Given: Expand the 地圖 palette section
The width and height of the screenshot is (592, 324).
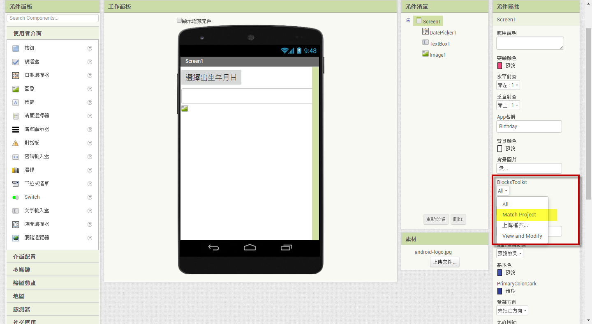Looking at the screenshot, I should coord(53,296).
